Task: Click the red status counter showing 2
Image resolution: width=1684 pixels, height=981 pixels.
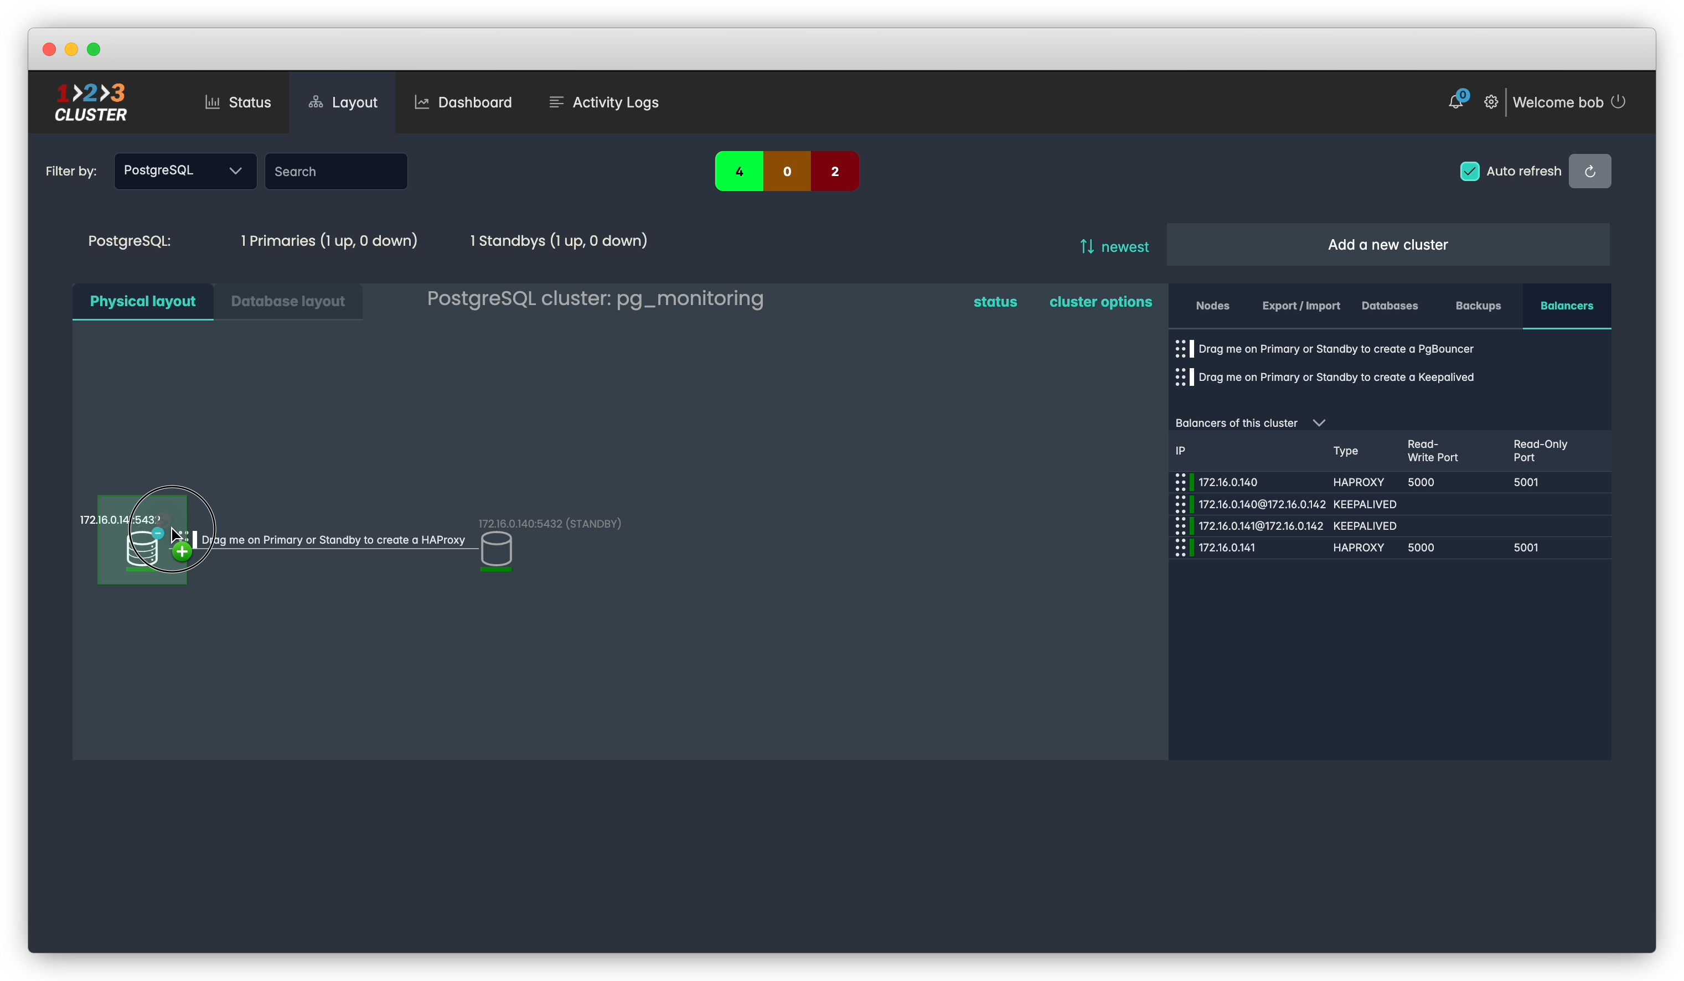Action: click(834, 171)
